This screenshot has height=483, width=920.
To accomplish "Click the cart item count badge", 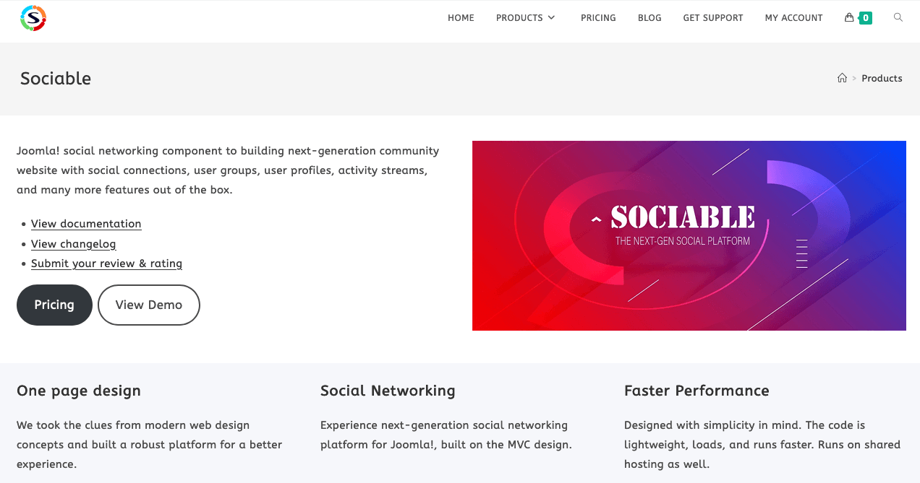I will coord(866,18).
